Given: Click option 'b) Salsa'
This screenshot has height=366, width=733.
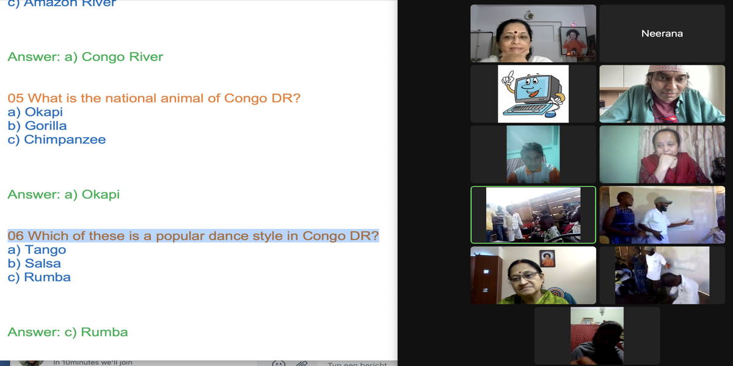Looking at the screenshot, I should (x=34, y=264).
